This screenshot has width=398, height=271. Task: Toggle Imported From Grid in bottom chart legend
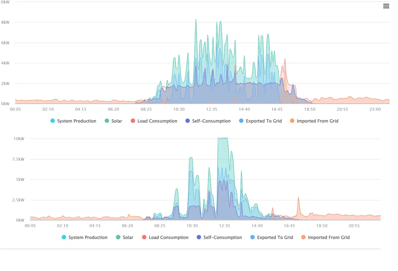326,237
